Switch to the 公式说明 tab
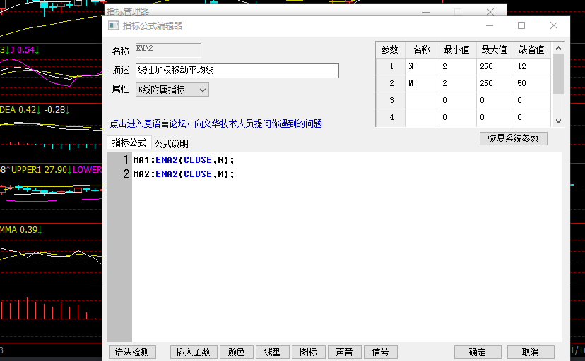The width and height of the screenshot is (585, 361). (x=172, y=143)
